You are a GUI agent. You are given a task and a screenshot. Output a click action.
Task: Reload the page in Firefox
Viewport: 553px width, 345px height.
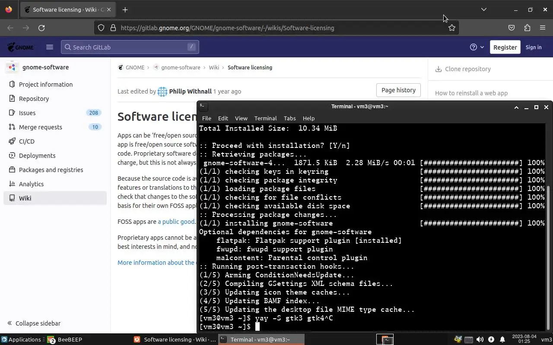41,28
